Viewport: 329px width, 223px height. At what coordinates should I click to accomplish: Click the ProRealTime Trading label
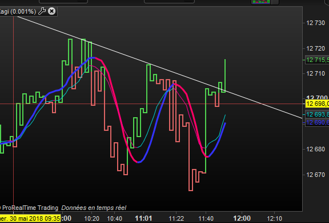coord(30,208)
